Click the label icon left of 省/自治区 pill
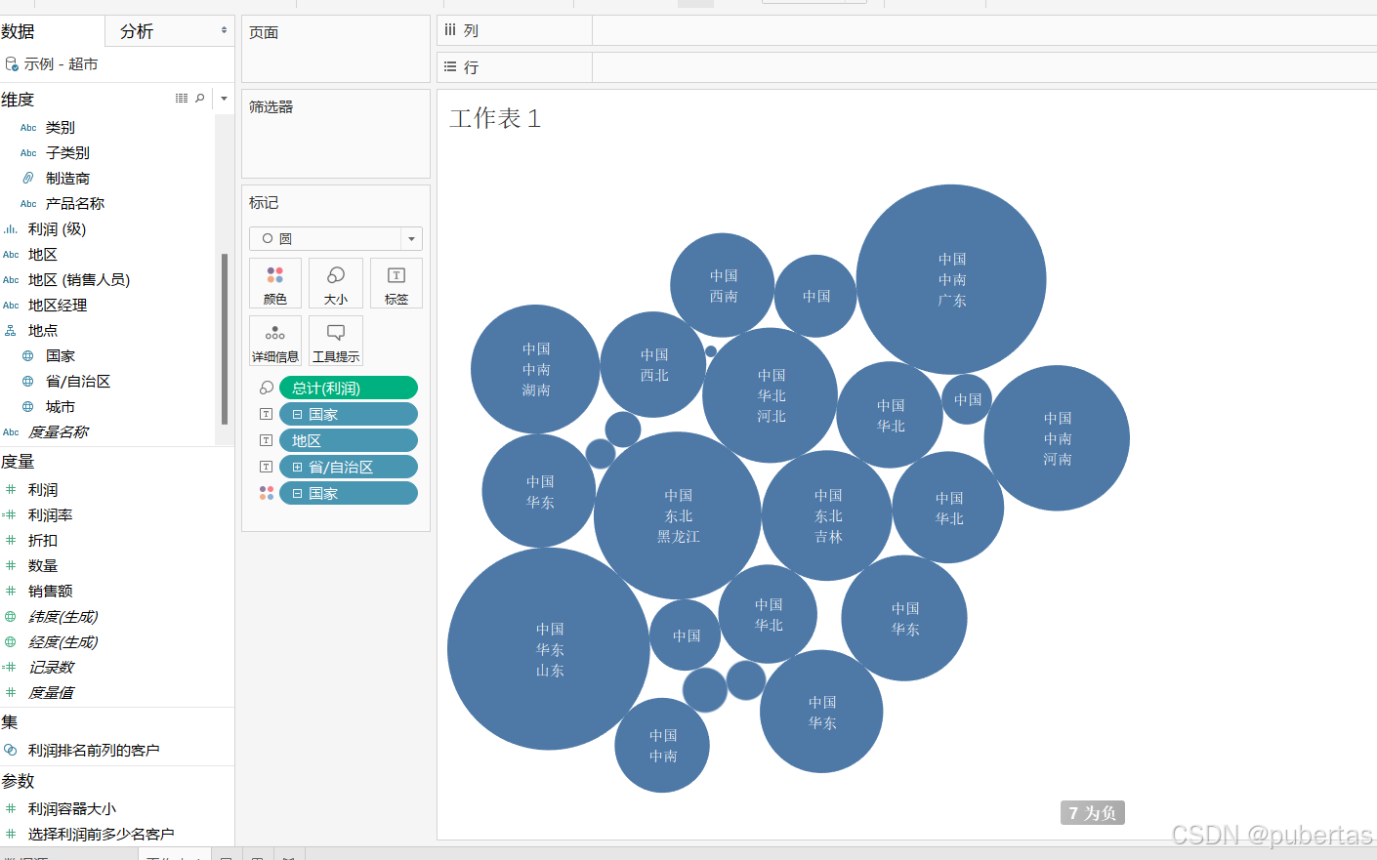 266,467
